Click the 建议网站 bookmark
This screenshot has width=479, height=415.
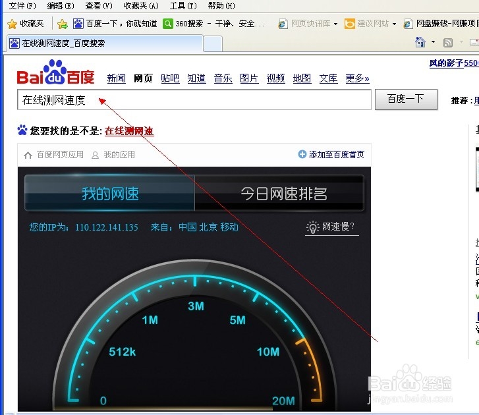point(366,24)
